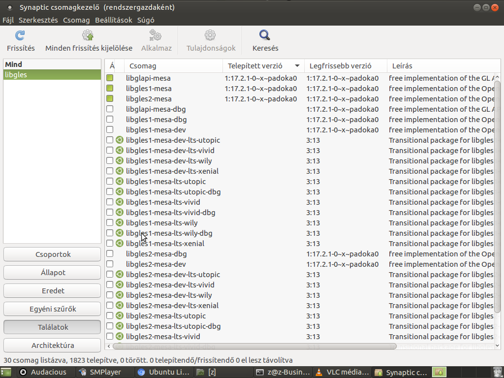Image resolution: width=504 pixels, height=378 pixels.
Task: Open the z@z-Busin terminal taskbar item
Action: (x=283, y=372)
